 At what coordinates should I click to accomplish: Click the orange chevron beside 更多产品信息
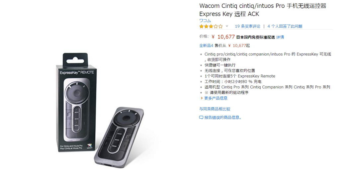(x=202, y=98)
